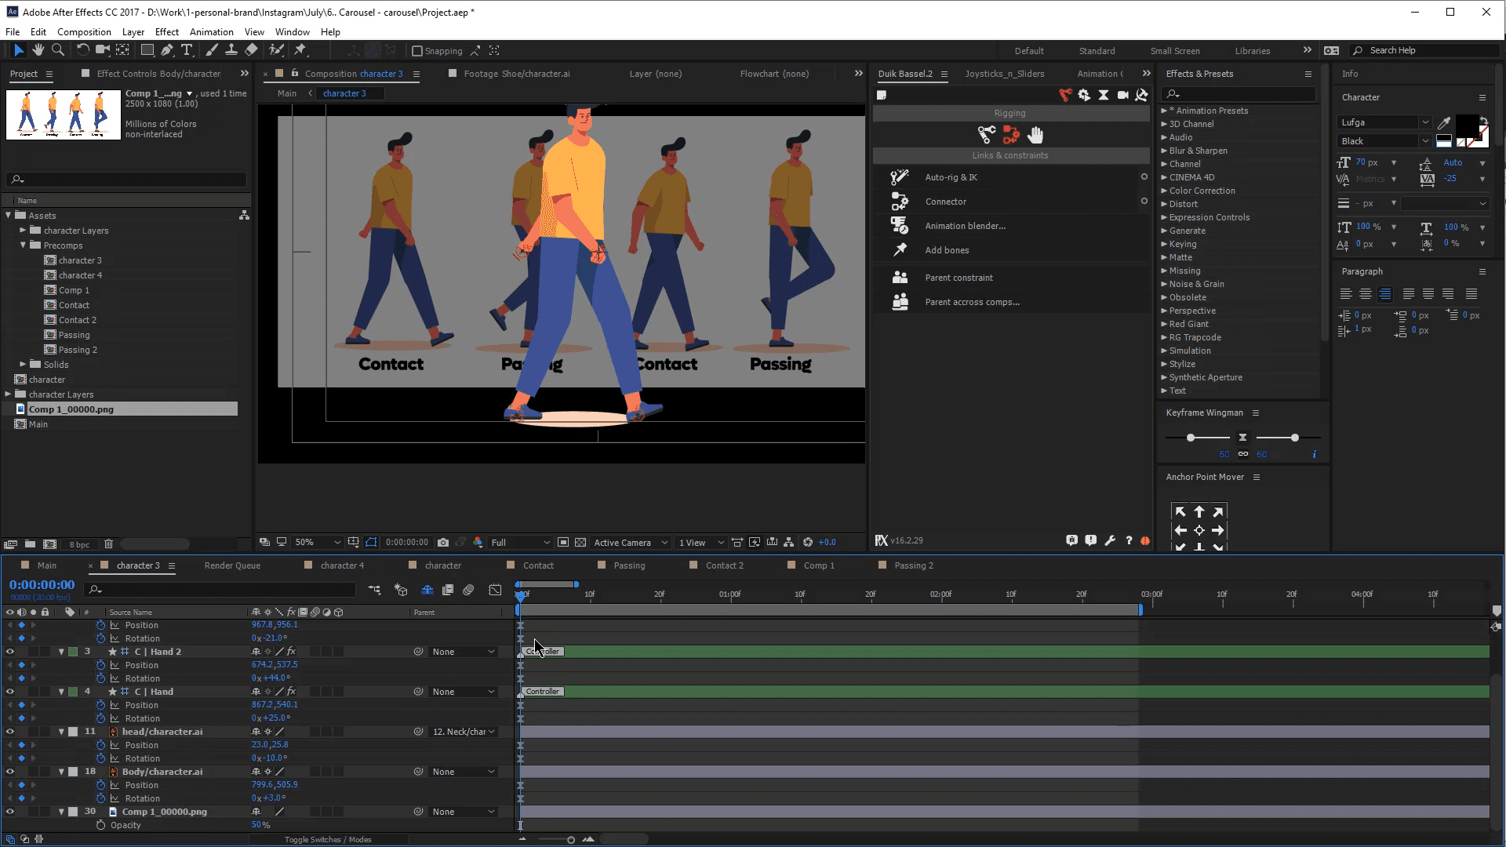
Task: Select the Rectangle shape tool
Action: (x=147, y=50)
